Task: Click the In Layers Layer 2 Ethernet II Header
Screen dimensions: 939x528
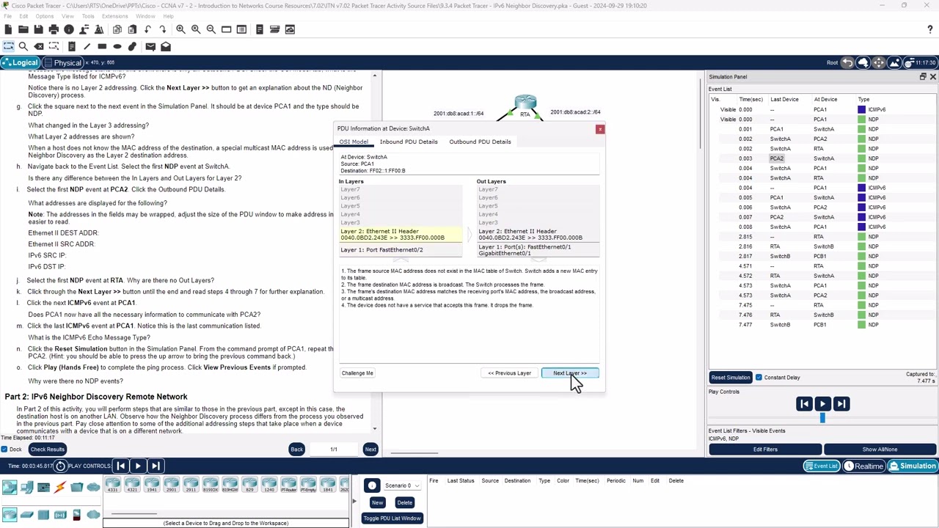Action: point(401,235)
